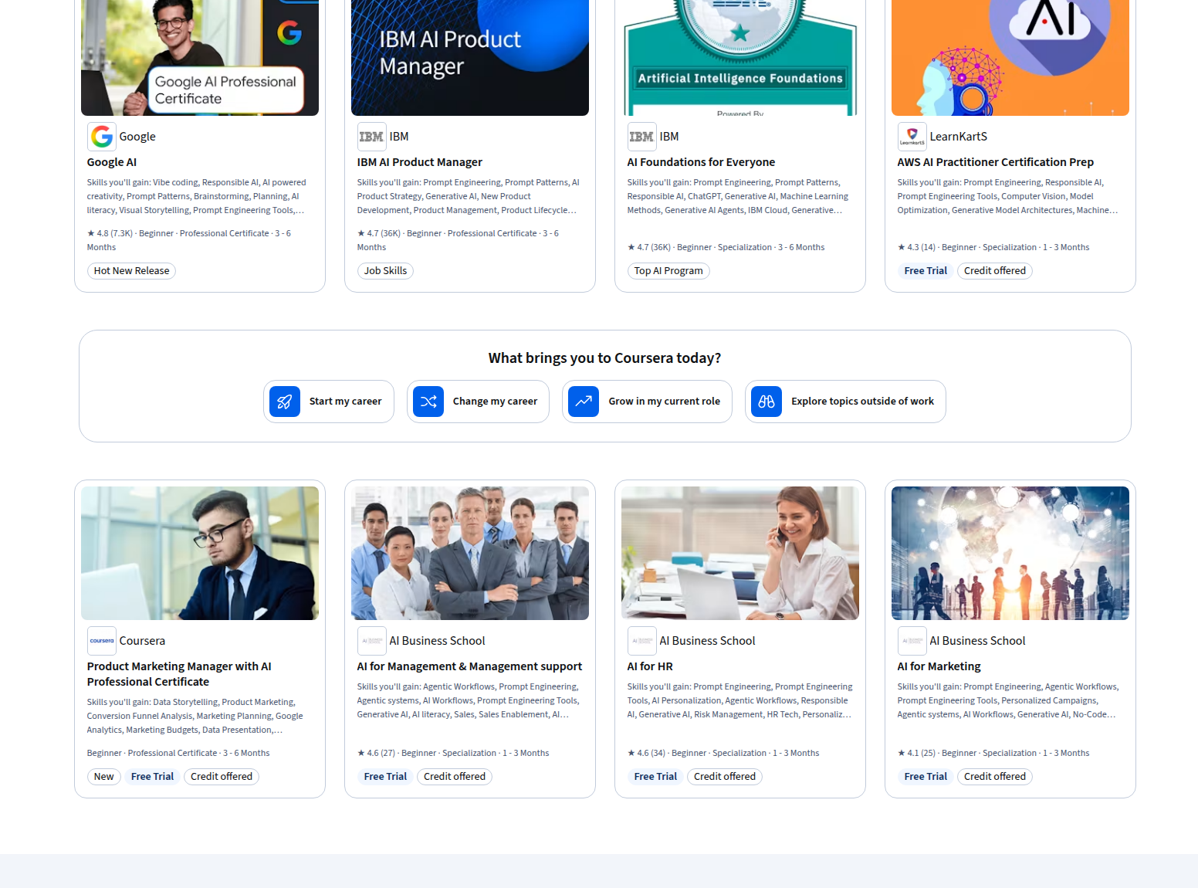Click AI Business School logo on AI for Management card
The height and width of the screenshot is (888, 1198).
point(372,641)
